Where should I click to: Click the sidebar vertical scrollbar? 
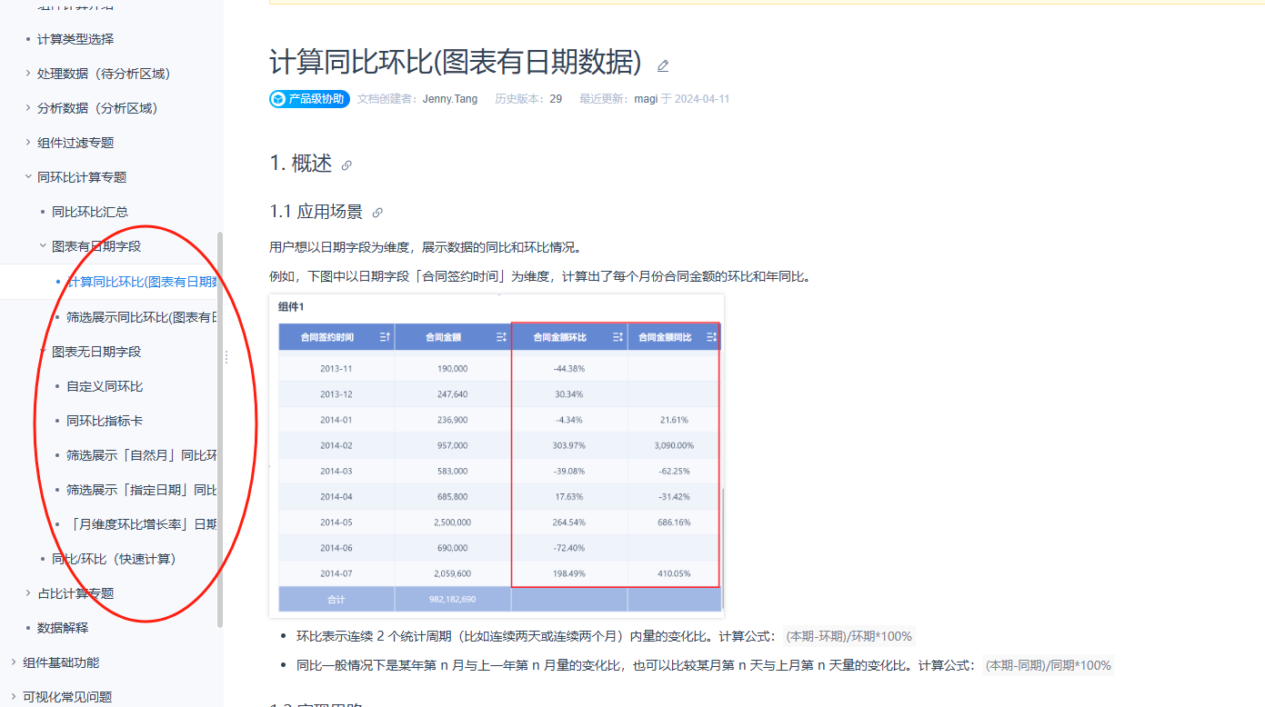pos(220,427)
